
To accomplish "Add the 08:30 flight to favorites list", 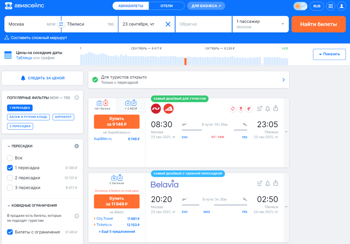I will (x=260, y=109).
